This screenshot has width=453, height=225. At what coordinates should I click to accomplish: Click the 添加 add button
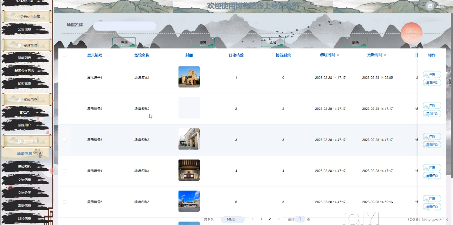(273, 42)
